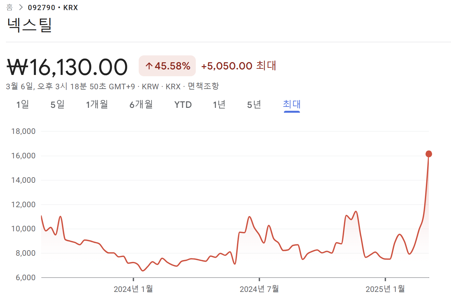Switch to the 1년 range tab
Screen dimensions: 451x303
219,105
